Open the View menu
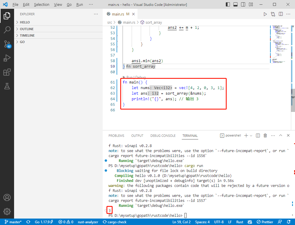The image size is (295, 225). tap(58, 4)
